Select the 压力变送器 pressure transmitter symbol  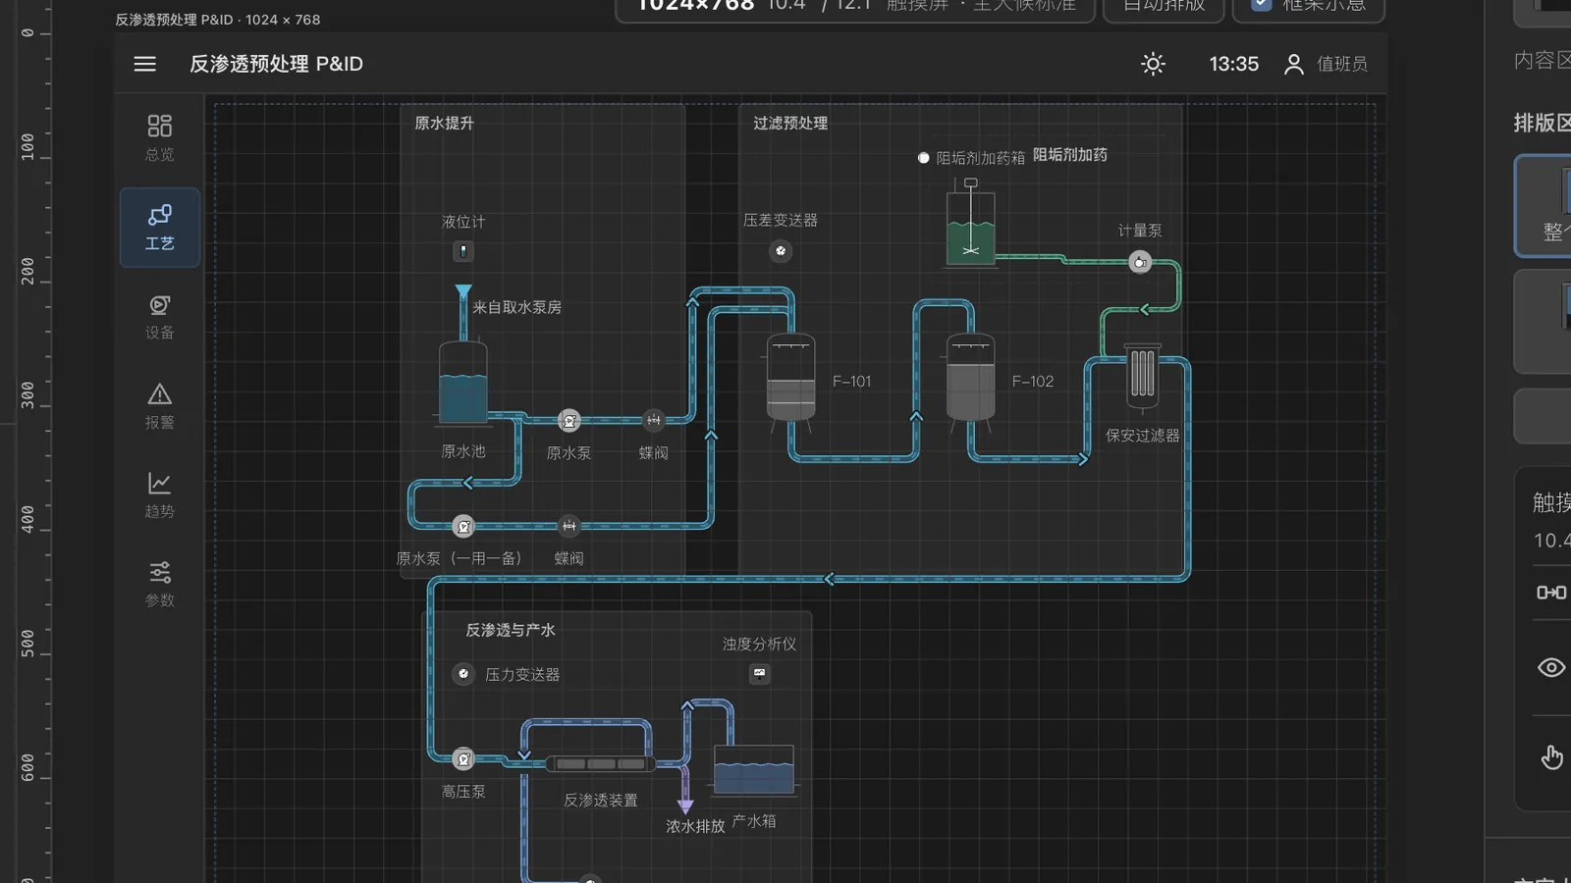click(463, 674)
